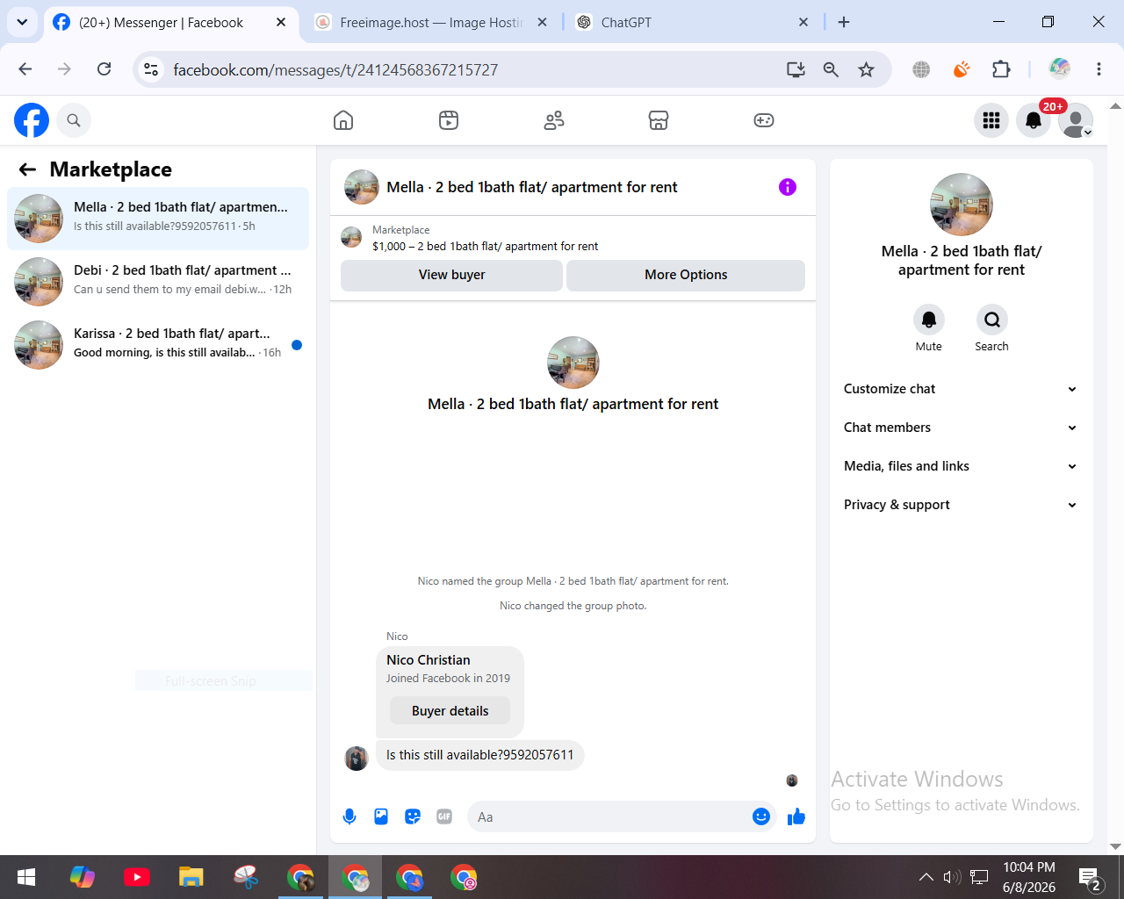Click the back arrow beside Marketplace
This screenshot has height=899, width=1124.
(28, 169)
